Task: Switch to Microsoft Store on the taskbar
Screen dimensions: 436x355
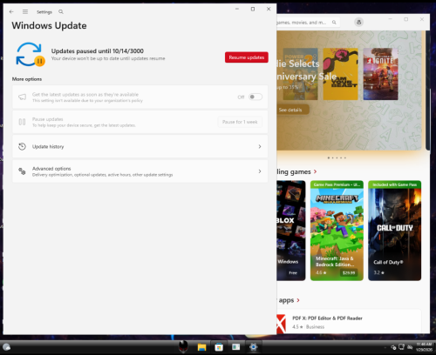Action: (219, 347)
